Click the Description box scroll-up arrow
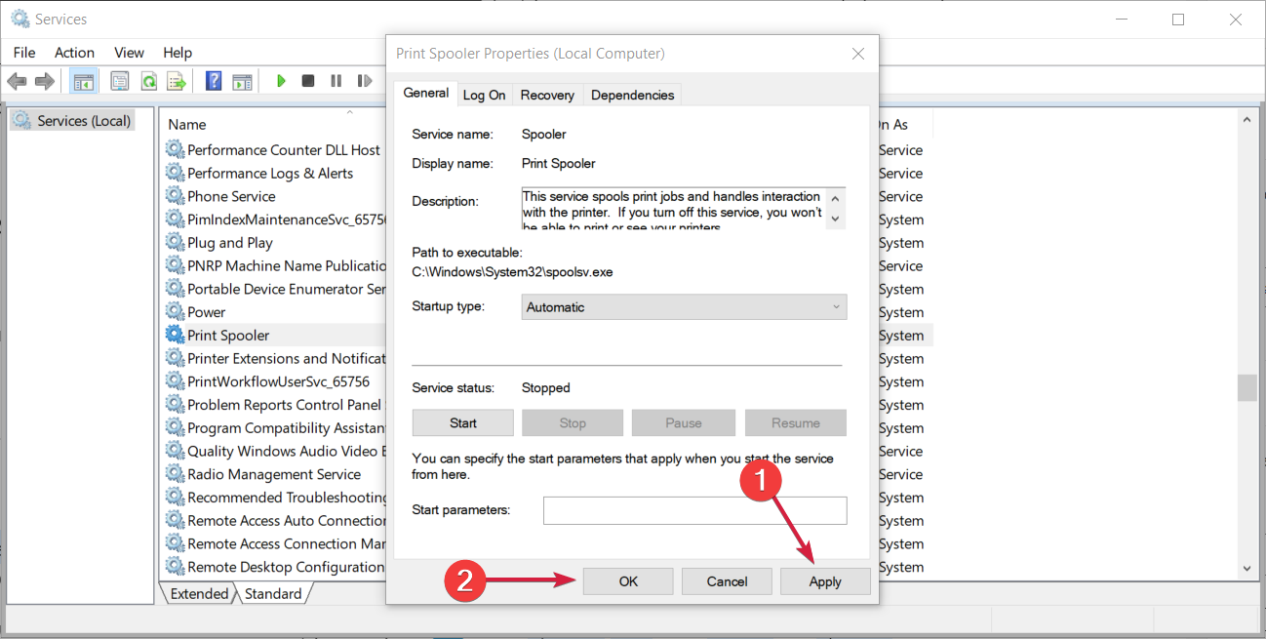This screenshot has height=639, width=1266. coord(835,198)
